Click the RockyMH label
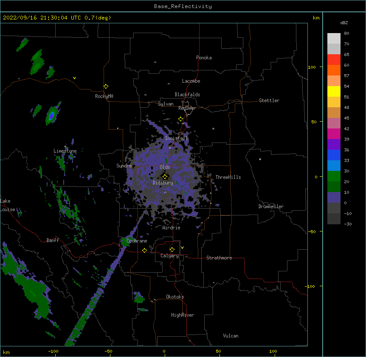Image resolution: width=366 pixels, height=357 pixels. 104,96
